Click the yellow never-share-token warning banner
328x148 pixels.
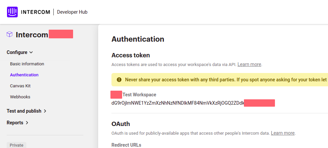pos(220,80)
